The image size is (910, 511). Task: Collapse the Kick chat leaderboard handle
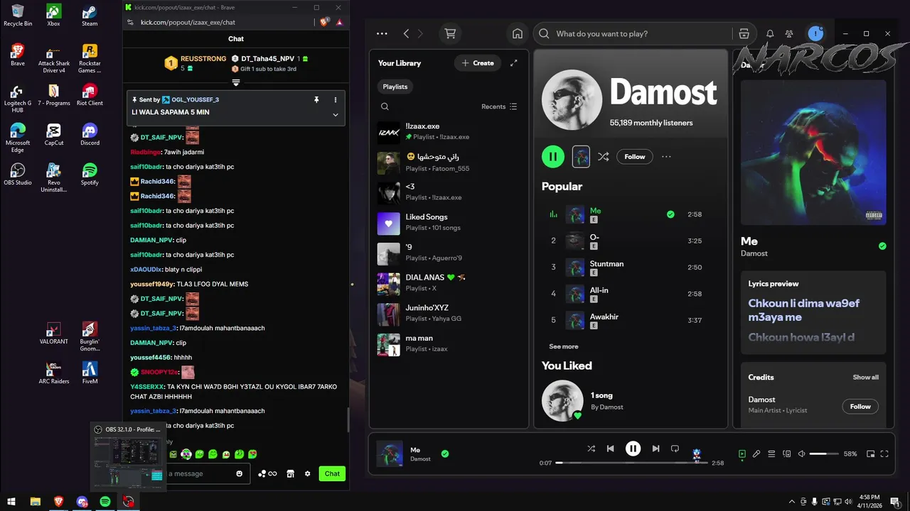click(x=236, y=82)
